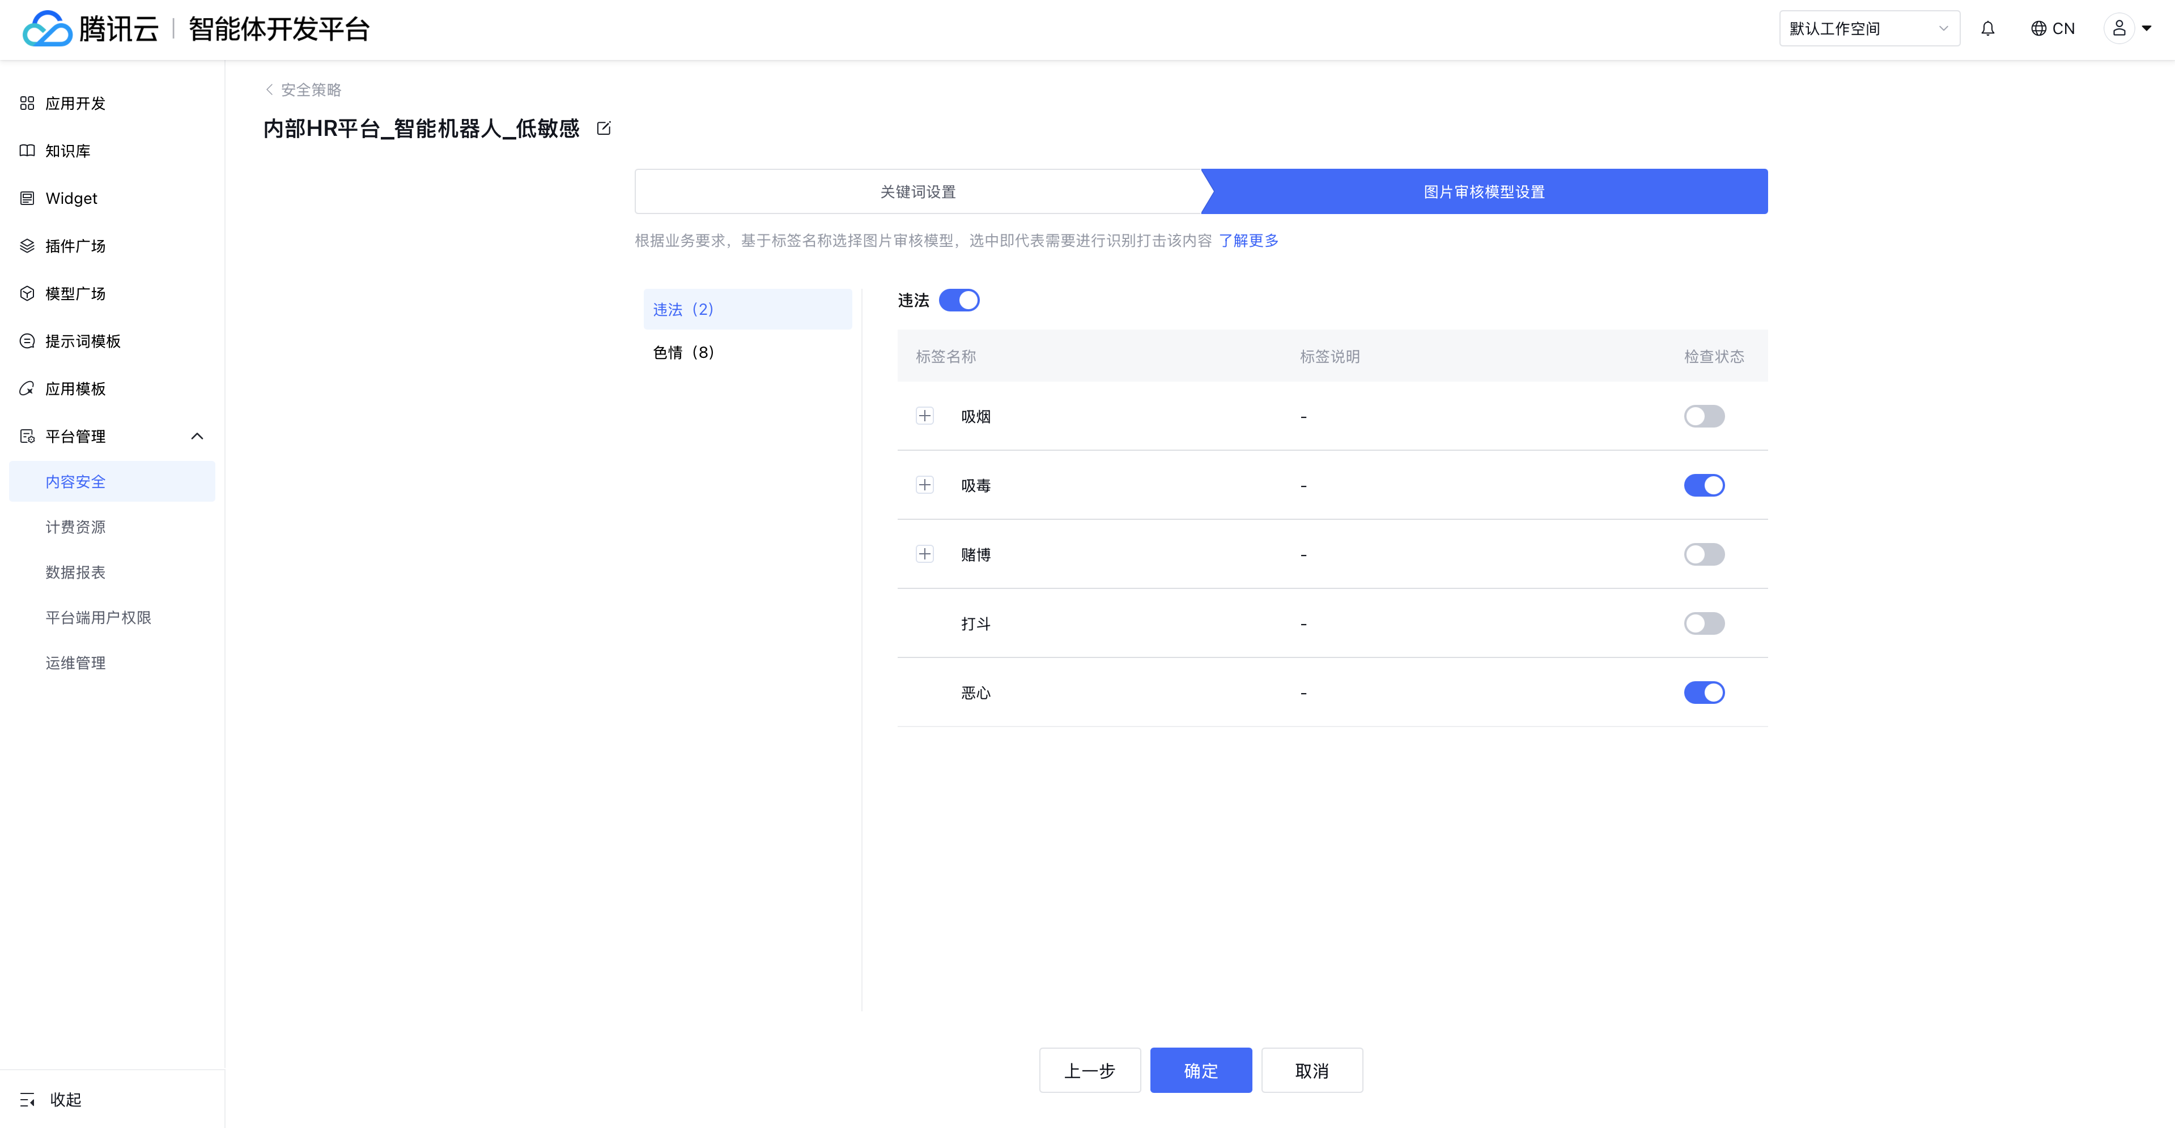The image size is (2175, 1128).
Task: Open the user account avatar menu
Action: point(2118,29)
